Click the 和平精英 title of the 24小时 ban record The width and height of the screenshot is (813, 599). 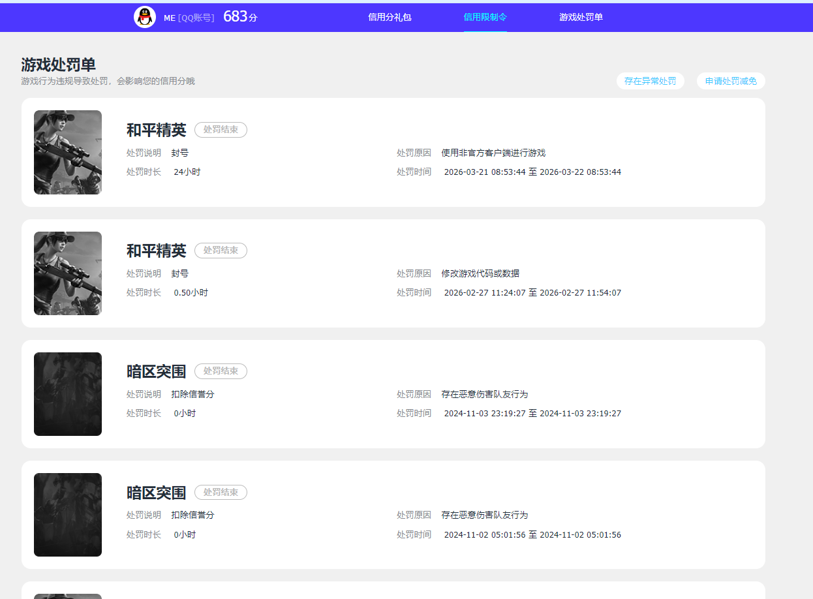coord(156,131)
